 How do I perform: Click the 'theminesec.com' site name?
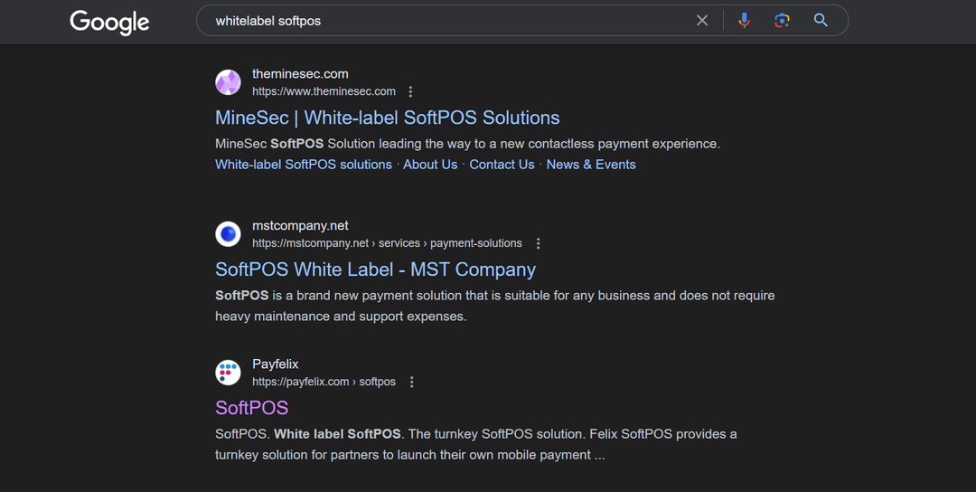pyautogui.click(x=300, y=74)
